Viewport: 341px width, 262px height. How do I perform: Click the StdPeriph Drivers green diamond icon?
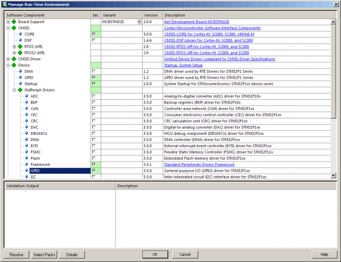pos(20,90)
